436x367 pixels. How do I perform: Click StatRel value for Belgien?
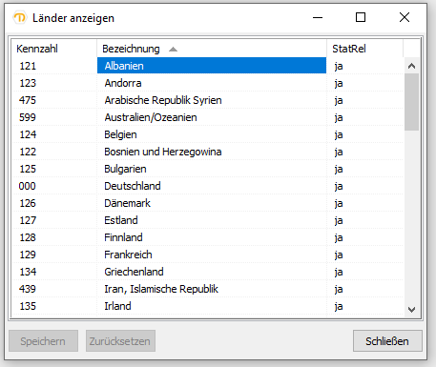click(339, 134)
